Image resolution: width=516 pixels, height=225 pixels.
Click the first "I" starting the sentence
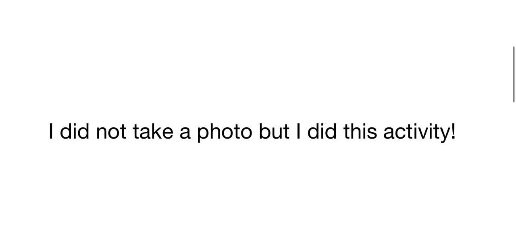point(51,131)
